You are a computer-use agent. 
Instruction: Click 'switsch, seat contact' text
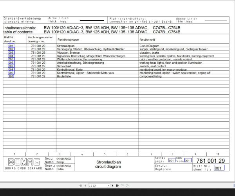click(153, 66)
